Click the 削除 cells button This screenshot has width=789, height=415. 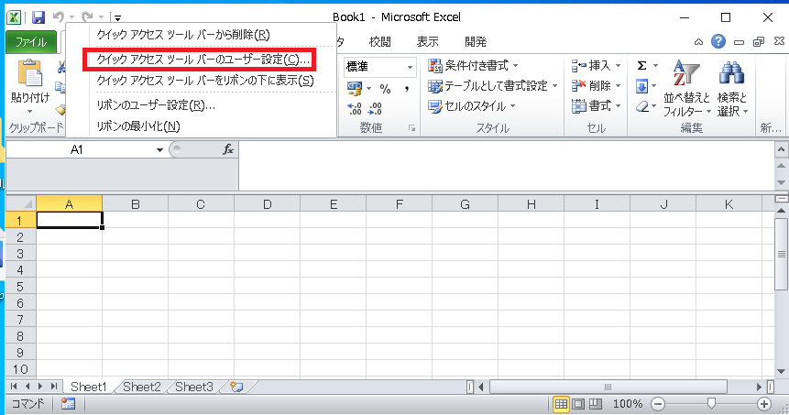click(597, 86)
